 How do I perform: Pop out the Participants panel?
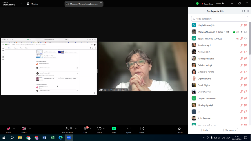click(x=244, y=11)
